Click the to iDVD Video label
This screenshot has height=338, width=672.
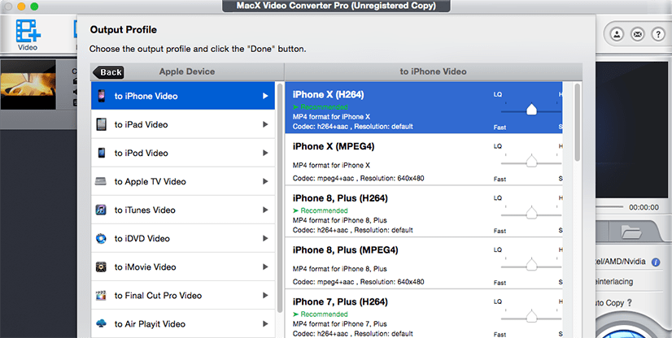[142, 238]
